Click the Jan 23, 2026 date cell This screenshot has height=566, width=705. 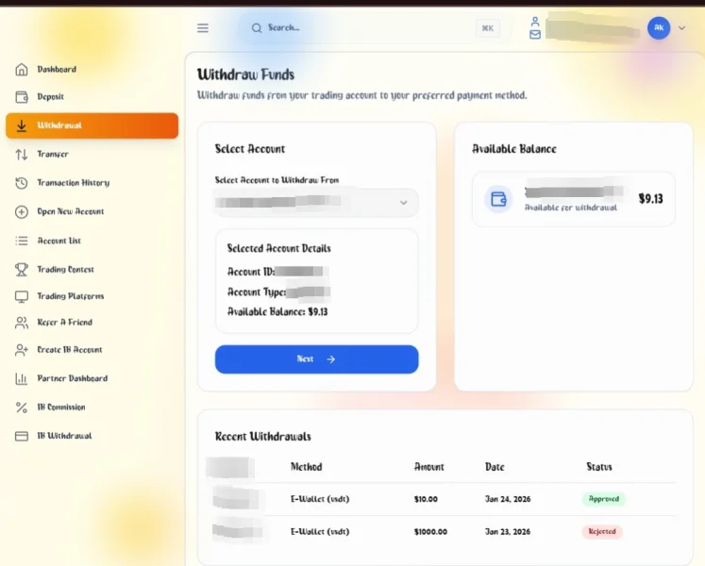click(x=508, y=532)
